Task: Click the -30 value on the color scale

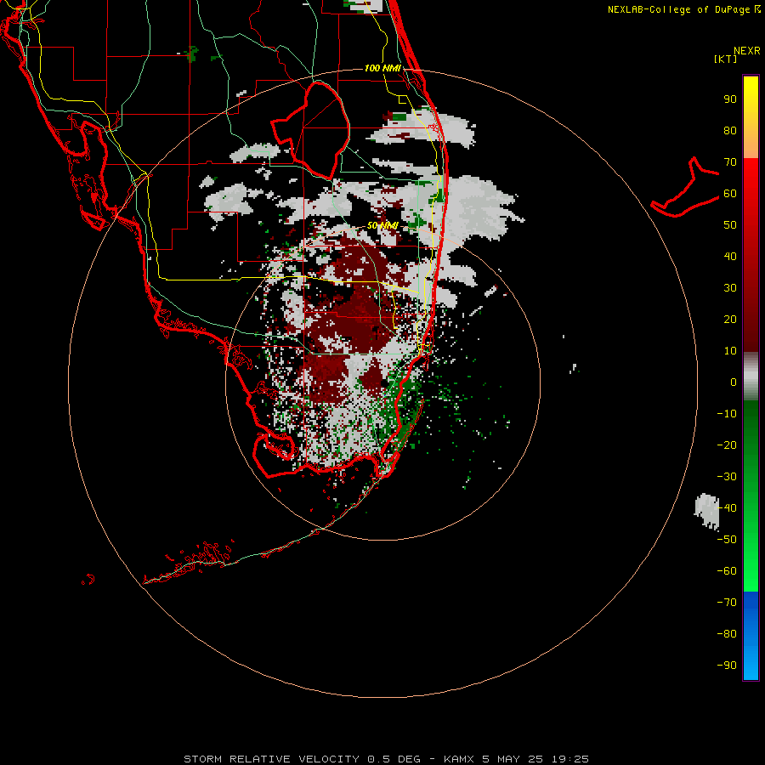Action: click(727, 477)
